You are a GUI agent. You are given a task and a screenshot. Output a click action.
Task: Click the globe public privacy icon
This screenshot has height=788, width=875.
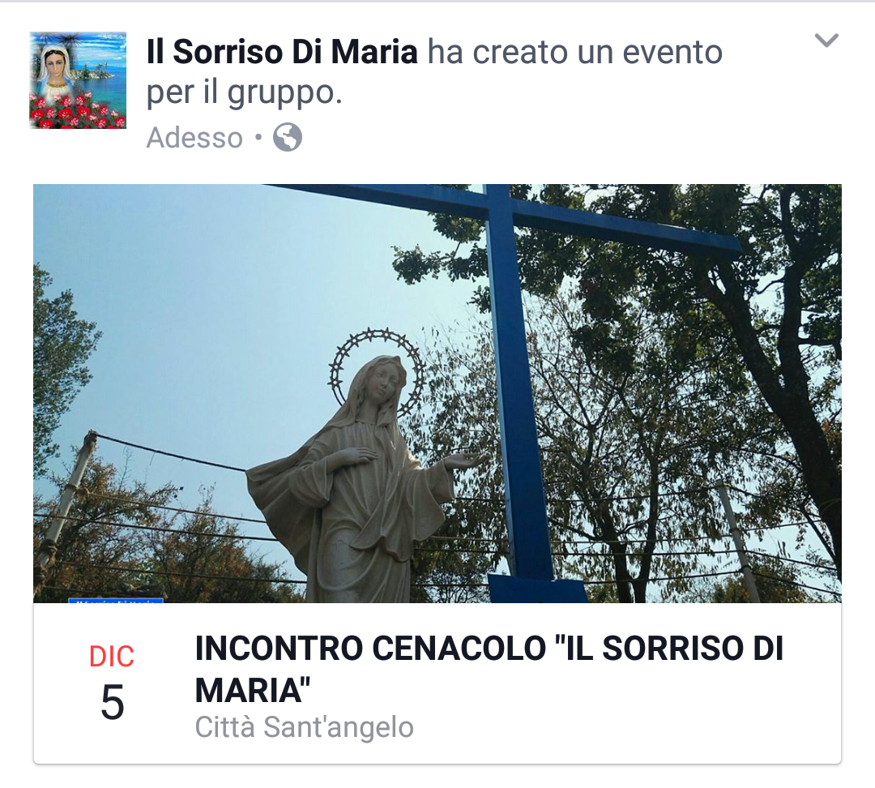pyautogui.click(x=288, y=137)
